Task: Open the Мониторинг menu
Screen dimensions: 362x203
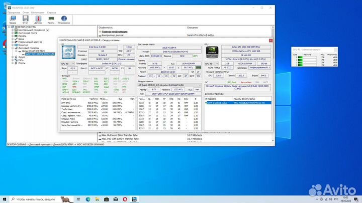Action: point(38,13)
